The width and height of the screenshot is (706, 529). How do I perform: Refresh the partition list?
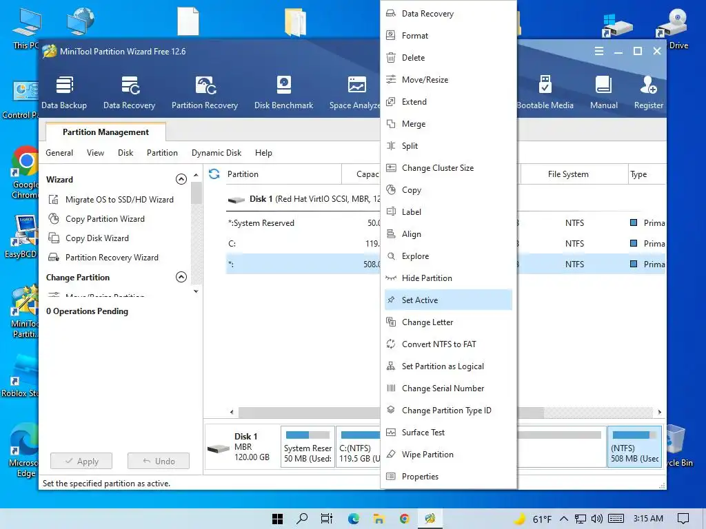(214, 174)
